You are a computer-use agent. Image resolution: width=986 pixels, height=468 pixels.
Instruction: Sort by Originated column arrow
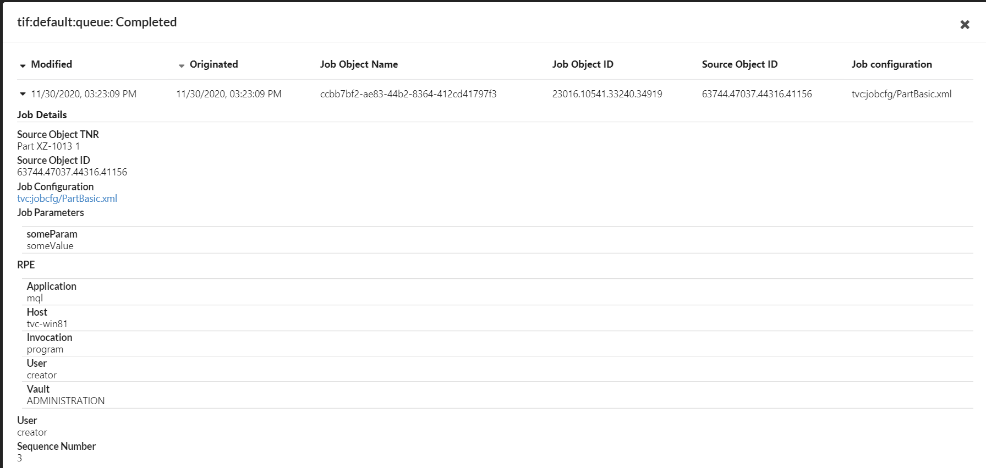click(x=181, y=65)
